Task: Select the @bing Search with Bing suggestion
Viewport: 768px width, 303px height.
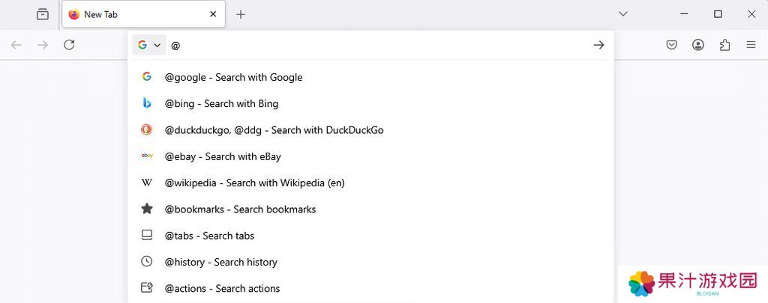Action: (x=370, y=103)
